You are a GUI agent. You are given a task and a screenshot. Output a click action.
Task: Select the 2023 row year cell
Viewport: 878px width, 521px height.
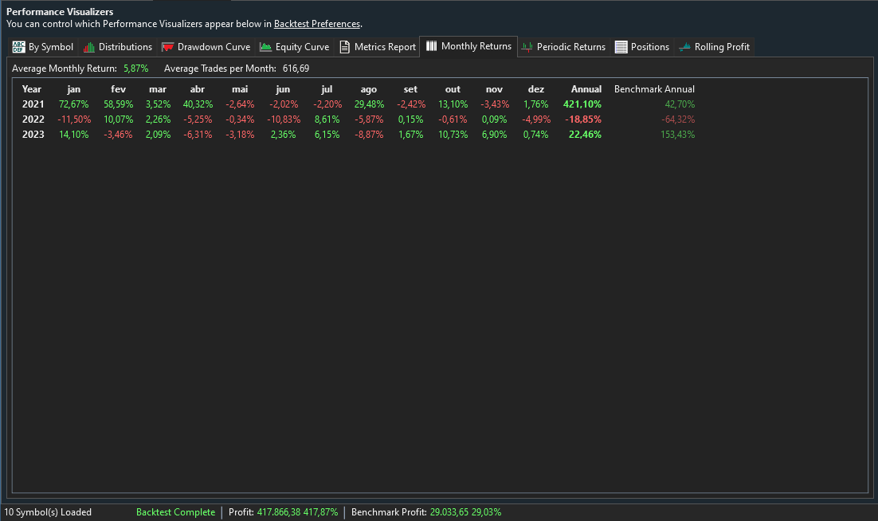click(x=33, y=135)
